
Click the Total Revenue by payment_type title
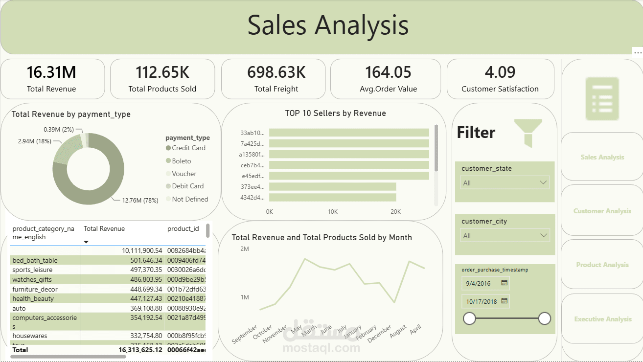pyautogui.click(x=71, y=114)
